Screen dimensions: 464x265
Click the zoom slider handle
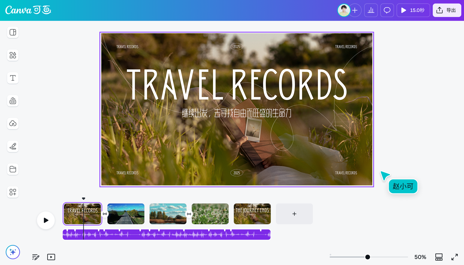[x=368, y=257]
